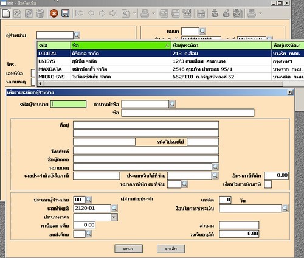This screenshot has height=258, width=304.
Task: Expand the printer icon dropdown arrow
Action: click(x=153, y=13)
